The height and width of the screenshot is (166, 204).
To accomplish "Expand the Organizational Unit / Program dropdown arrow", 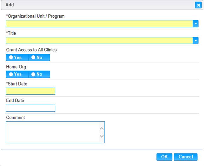I will (196, 24).
